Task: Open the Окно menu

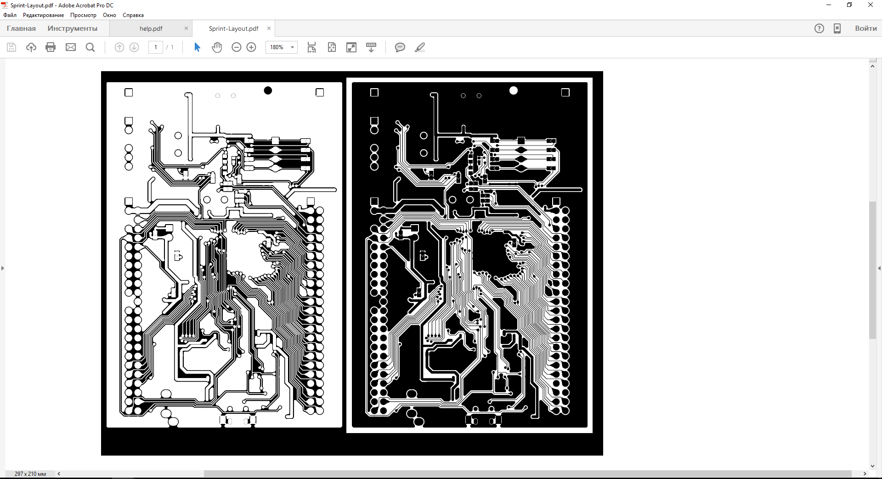Action: tap(109, 15)
